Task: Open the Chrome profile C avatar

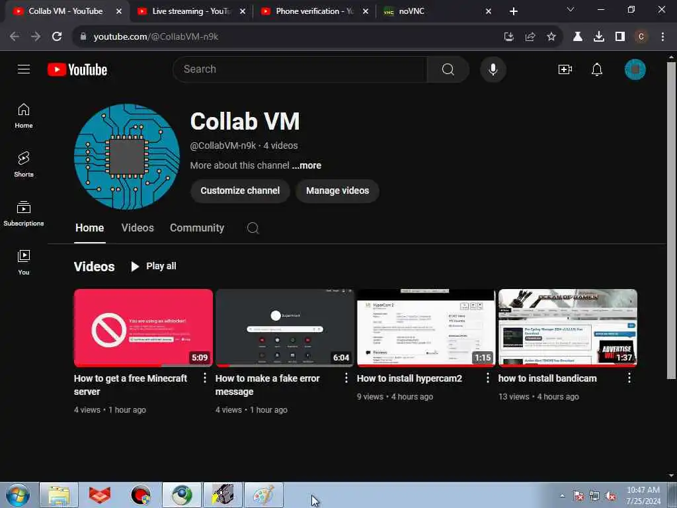Action: 641,36
